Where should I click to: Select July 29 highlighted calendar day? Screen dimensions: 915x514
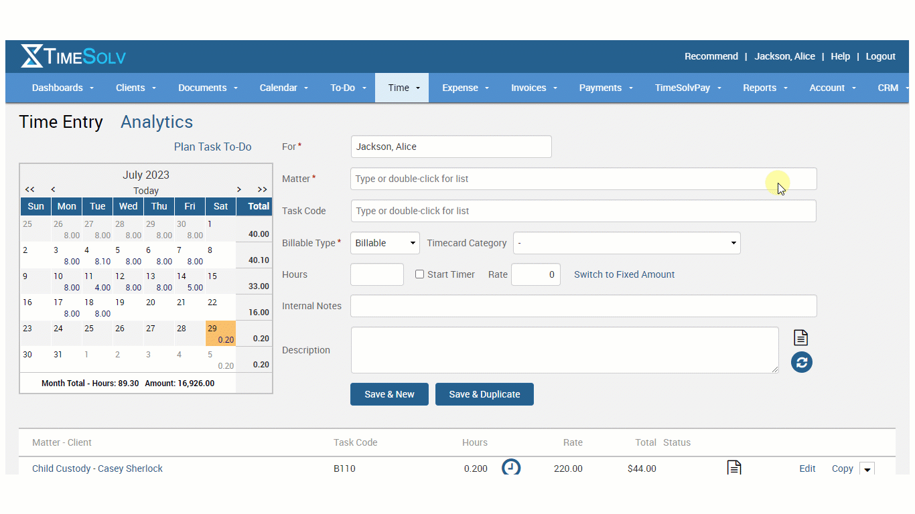(220, 333)
